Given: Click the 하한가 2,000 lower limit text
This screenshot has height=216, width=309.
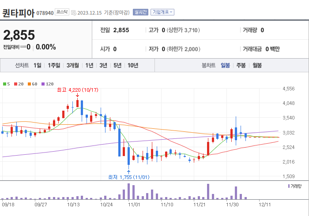Looking at the screenshot, I should [184, 49].
